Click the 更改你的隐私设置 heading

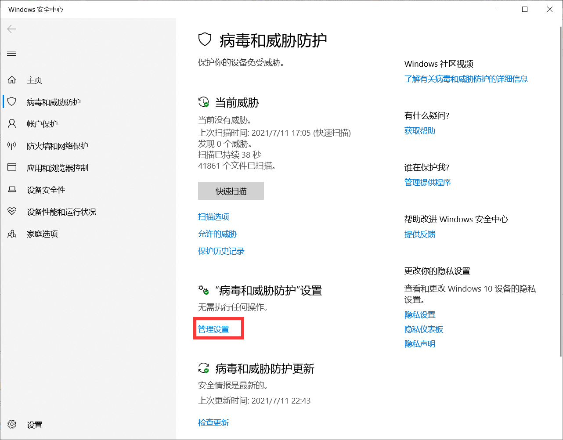[437, 271]
